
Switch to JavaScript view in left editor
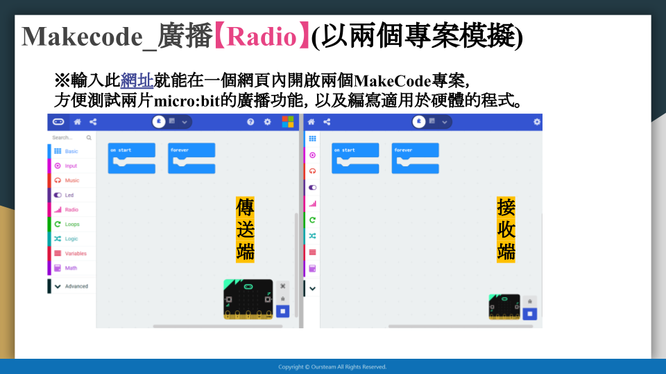[x=172, y=121]
